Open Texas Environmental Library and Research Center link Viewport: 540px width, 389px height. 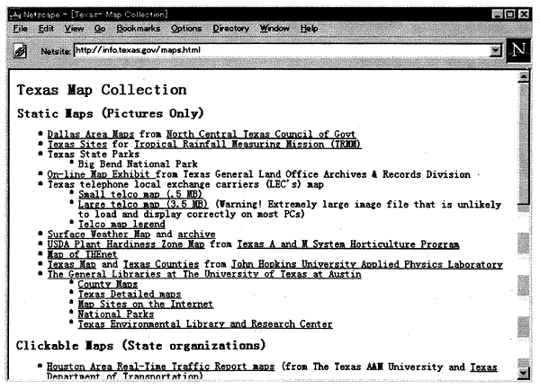(205, 324)
